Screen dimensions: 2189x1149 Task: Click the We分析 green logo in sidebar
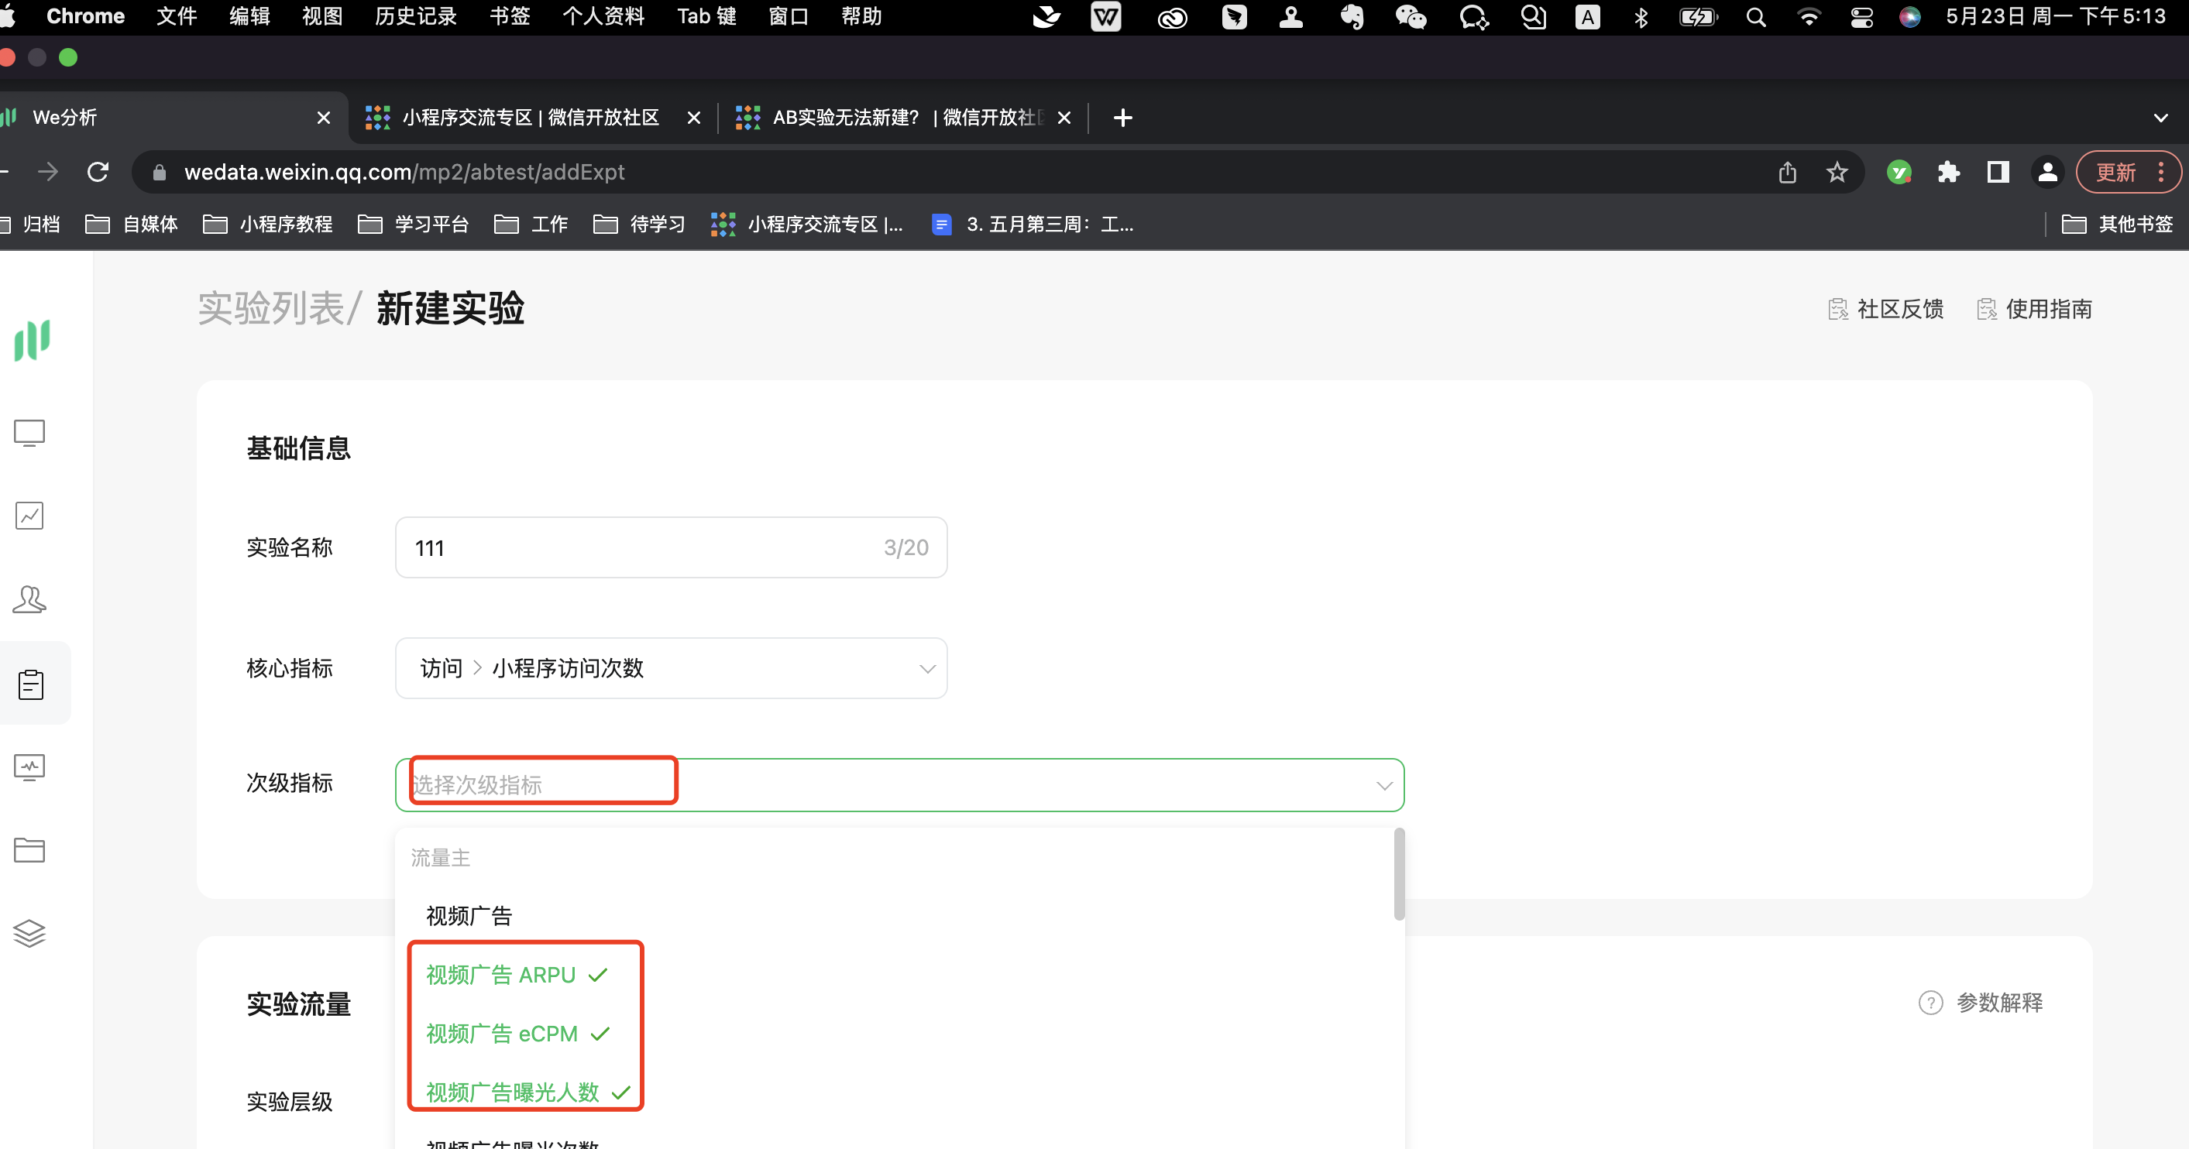coord(33,341)
